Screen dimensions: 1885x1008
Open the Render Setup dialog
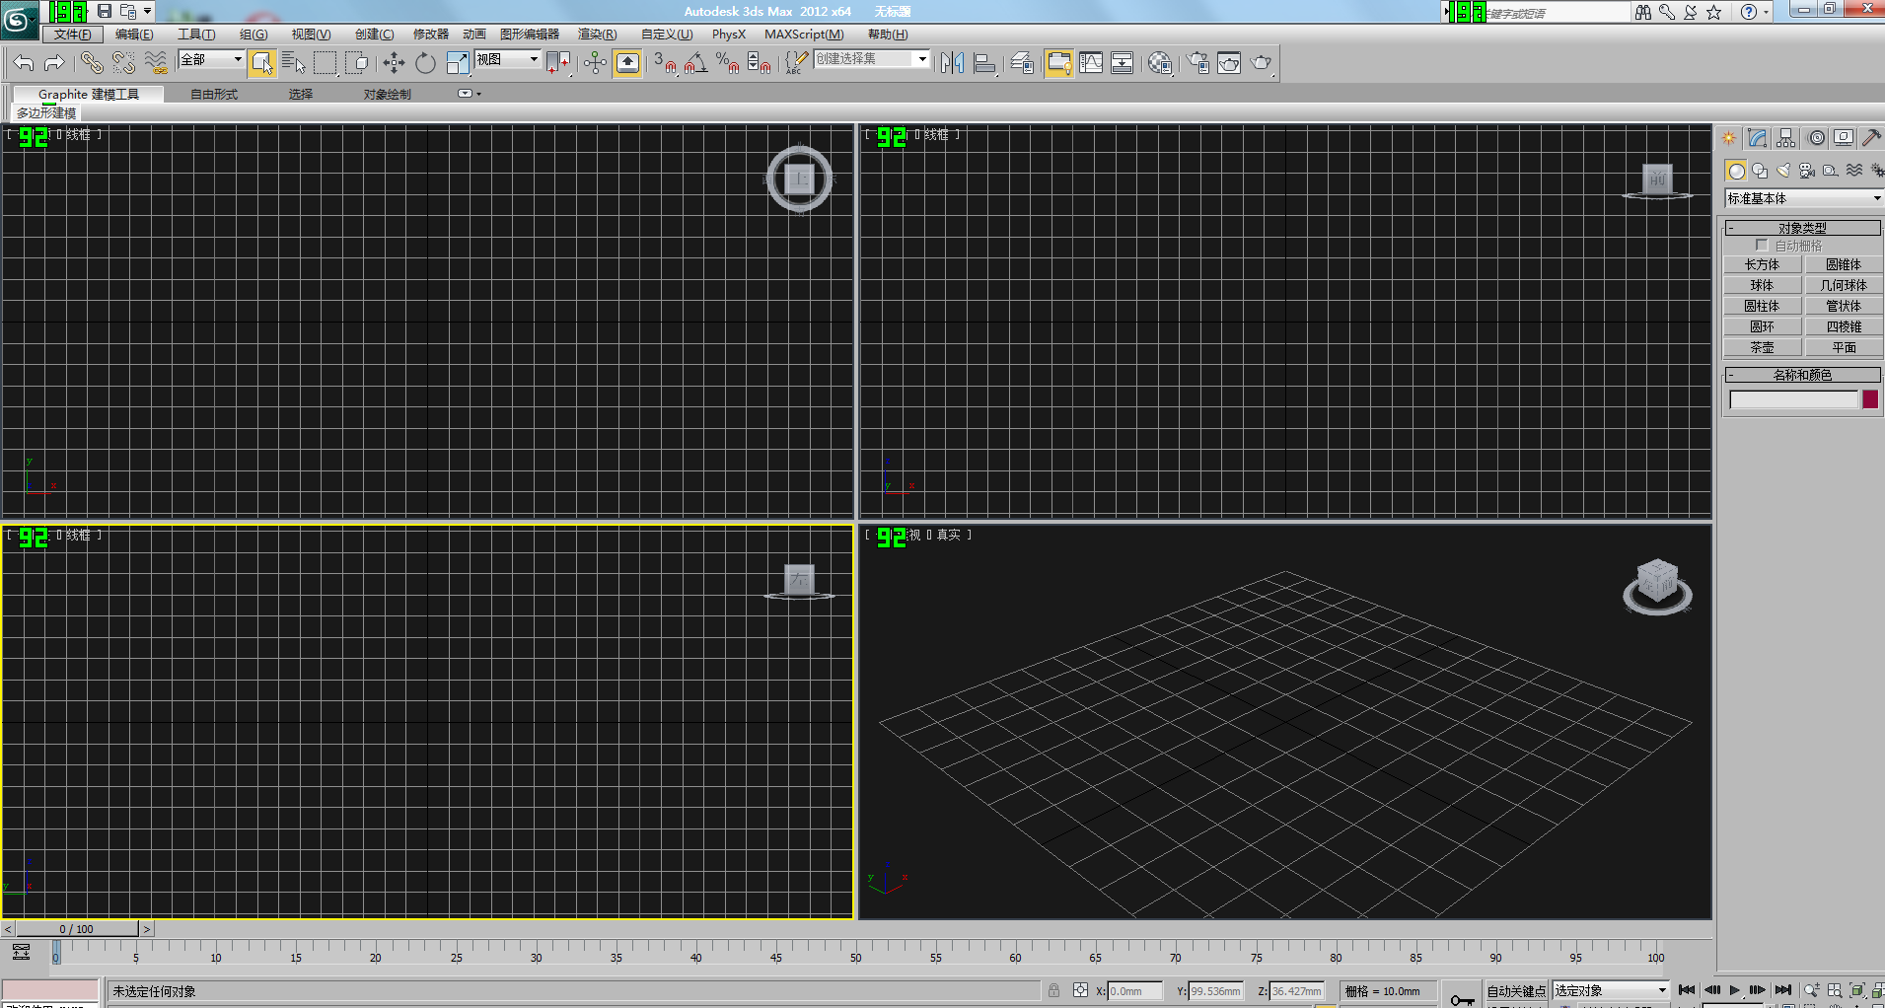tap(1196, 63)
